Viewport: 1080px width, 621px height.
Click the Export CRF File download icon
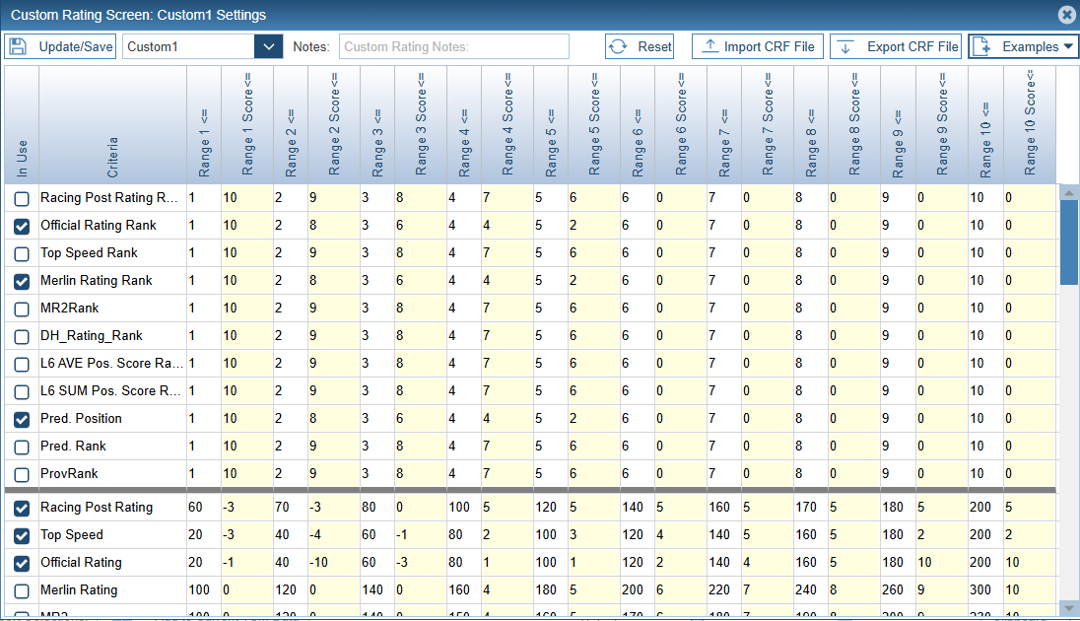click(x=846, y=46)
